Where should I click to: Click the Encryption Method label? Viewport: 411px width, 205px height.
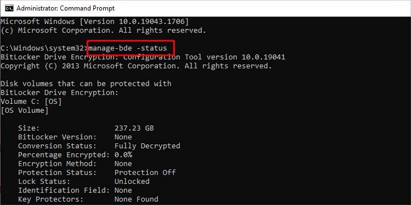click(57, 163)
